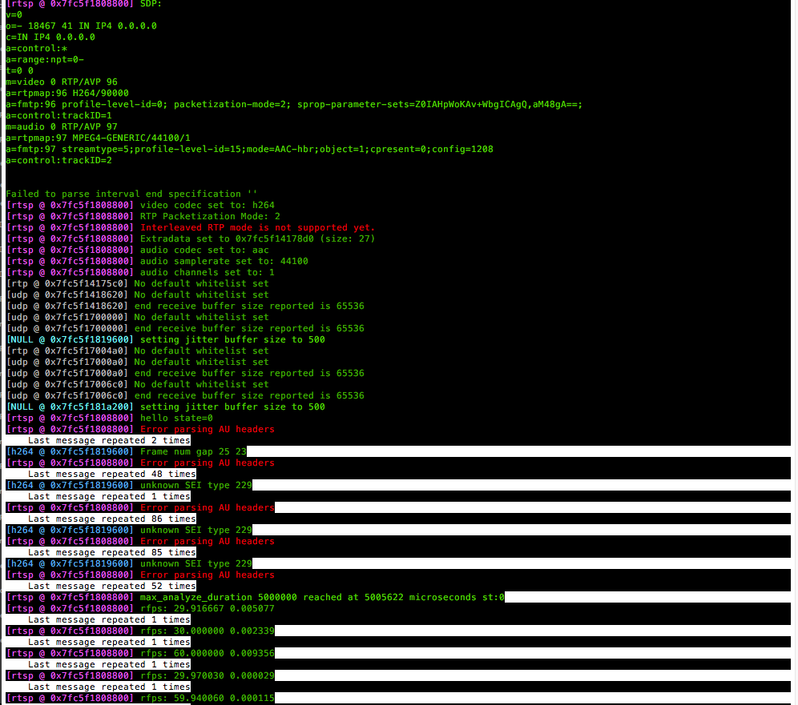Click red 'Interleaved RTP mode is not supported yet.'
The image size is (798, 705).
coord(257,227)
